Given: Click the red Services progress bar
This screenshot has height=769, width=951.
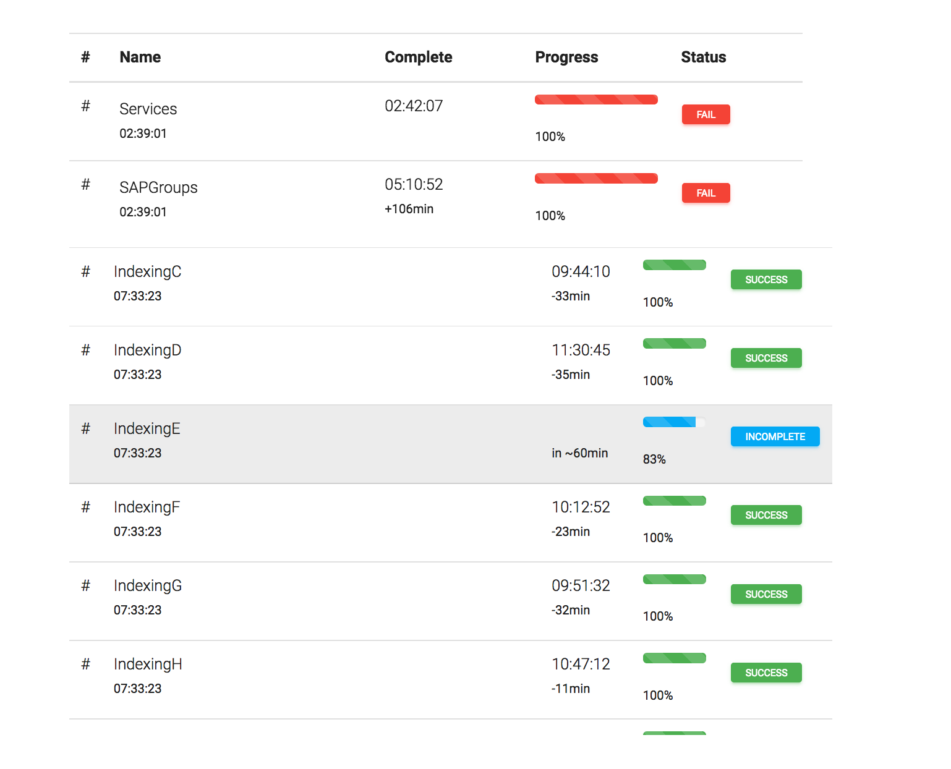Looking at the screenshot, I should [596, 100].
